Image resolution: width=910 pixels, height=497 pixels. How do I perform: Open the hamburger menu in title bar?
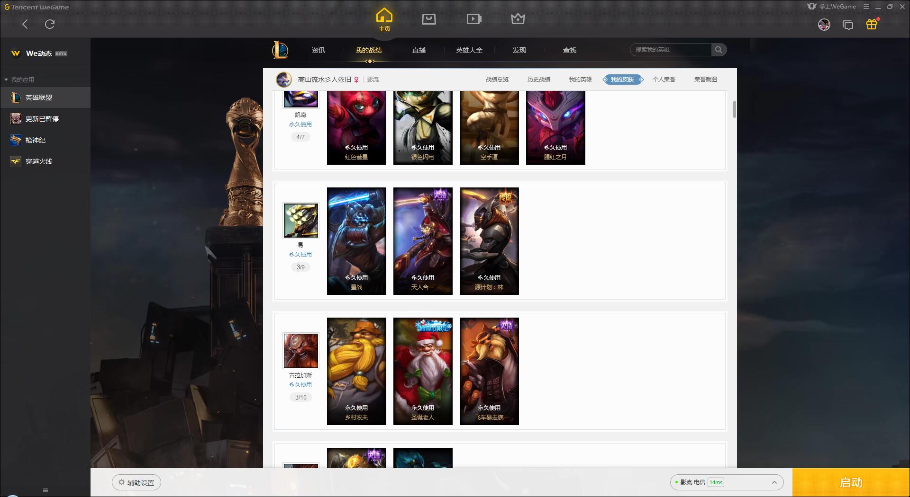click(x=866, y=7)
